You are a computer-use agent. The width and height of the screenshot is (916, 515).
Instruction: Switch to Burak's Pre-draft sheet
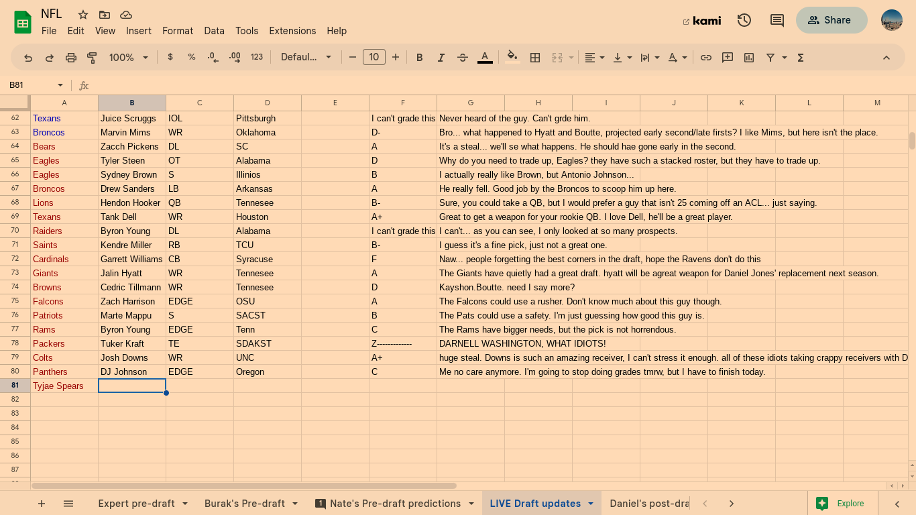[x=245, y=504]
